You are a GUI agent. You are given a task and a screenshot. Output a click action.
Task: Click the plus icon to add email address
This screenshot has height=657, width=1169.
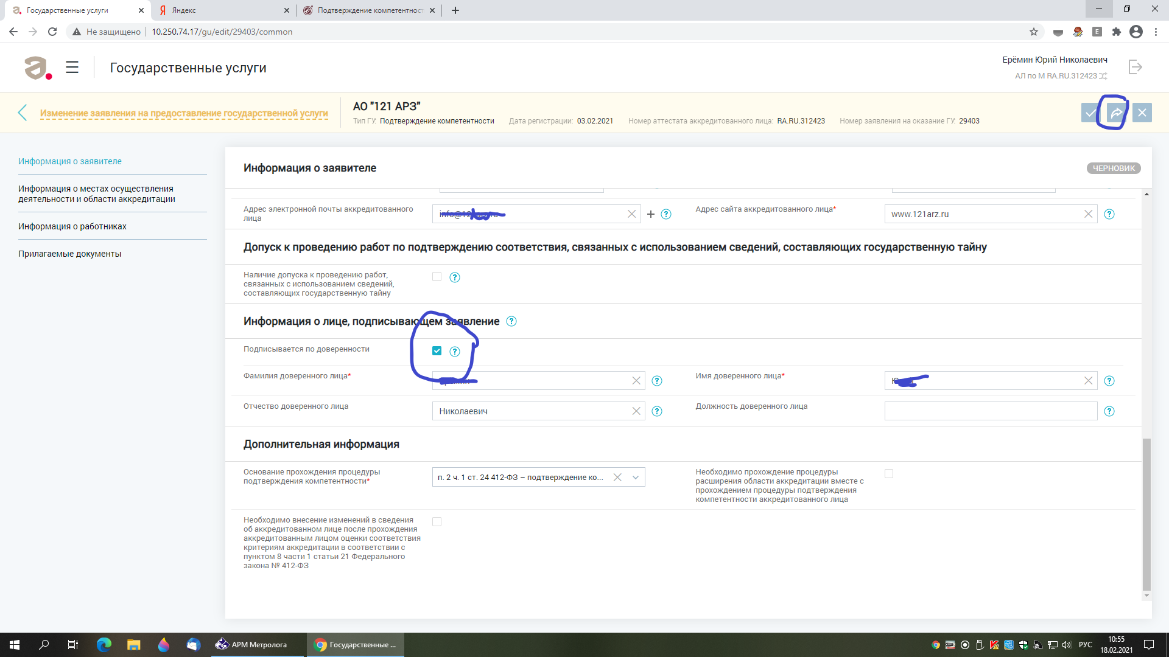coord(650,214)
